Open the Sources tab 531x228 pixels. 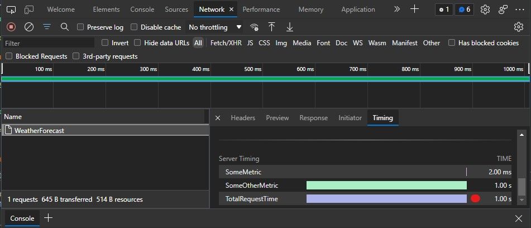pos(176,9)
